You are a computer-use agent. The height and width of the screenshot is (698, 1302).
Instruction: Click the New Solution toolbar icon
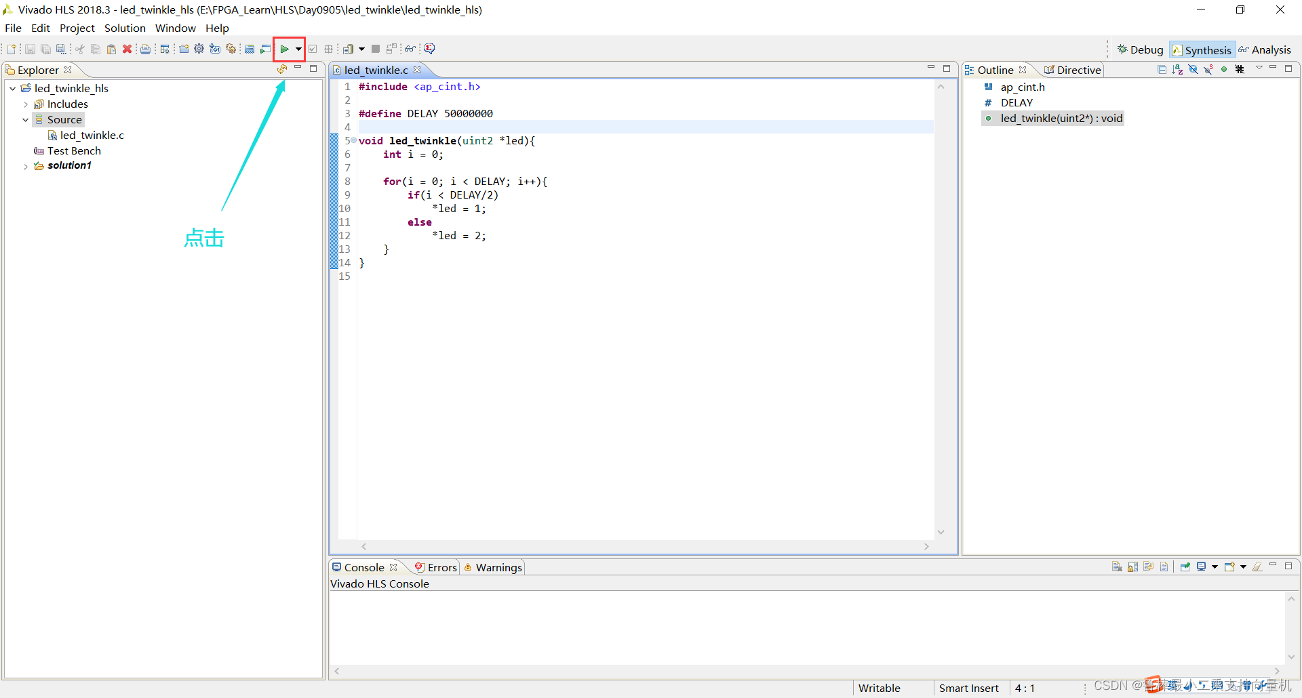(215, 49)
